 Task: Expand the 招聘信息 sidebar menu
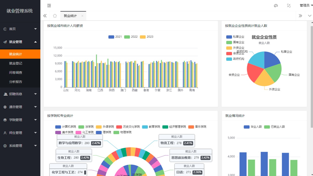[20, 94]
